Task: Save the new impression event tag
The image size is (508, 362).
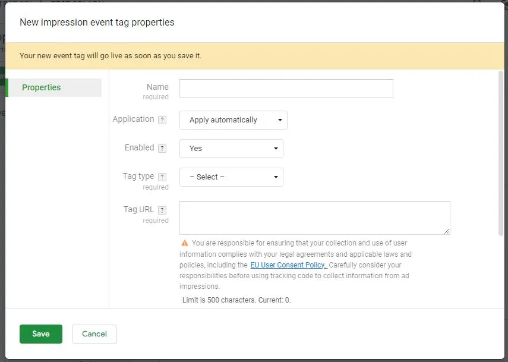Action: pos(40,333)
